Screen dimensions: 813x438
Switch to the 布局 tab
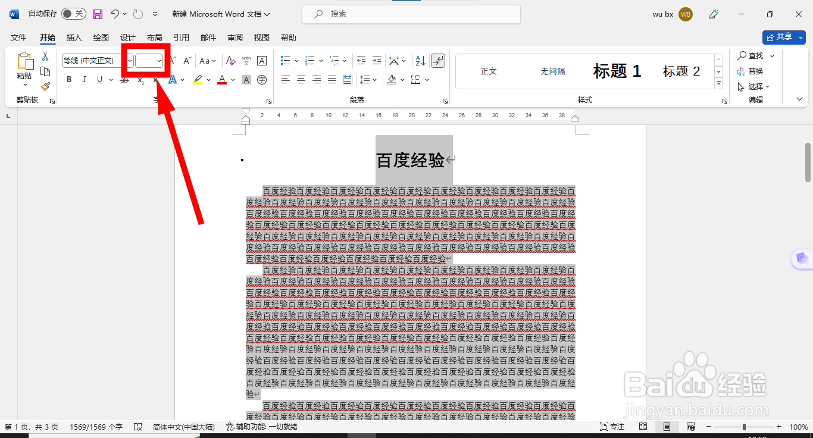click(155, 37)
